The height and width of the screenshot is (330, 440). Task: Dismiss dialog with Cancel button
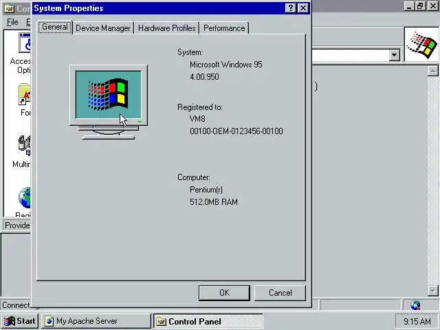tap(280, 293)
